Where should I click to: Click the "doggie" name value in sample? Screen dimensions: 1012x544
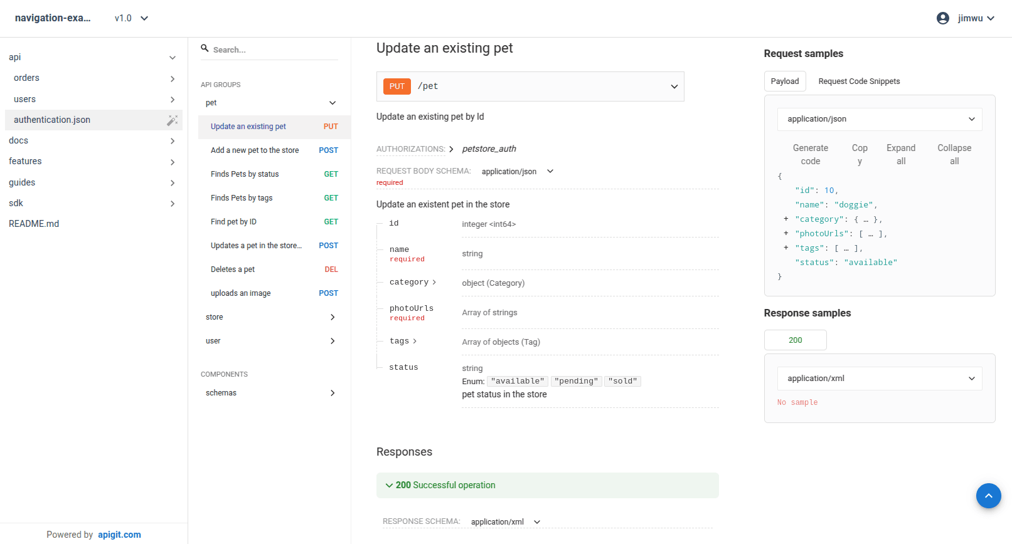point(853,205)
